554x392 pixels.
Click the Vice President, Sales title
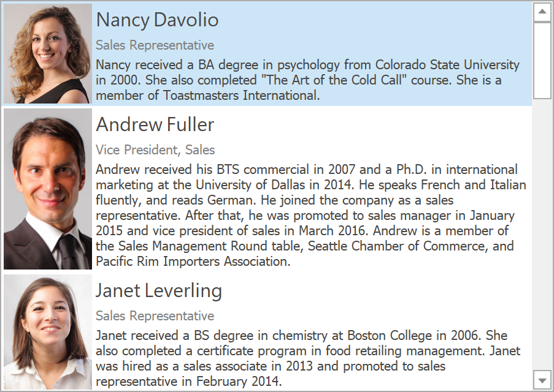tap(155, 150)
